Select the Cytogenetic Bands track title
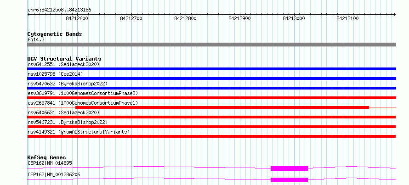 tap(55, 34)
